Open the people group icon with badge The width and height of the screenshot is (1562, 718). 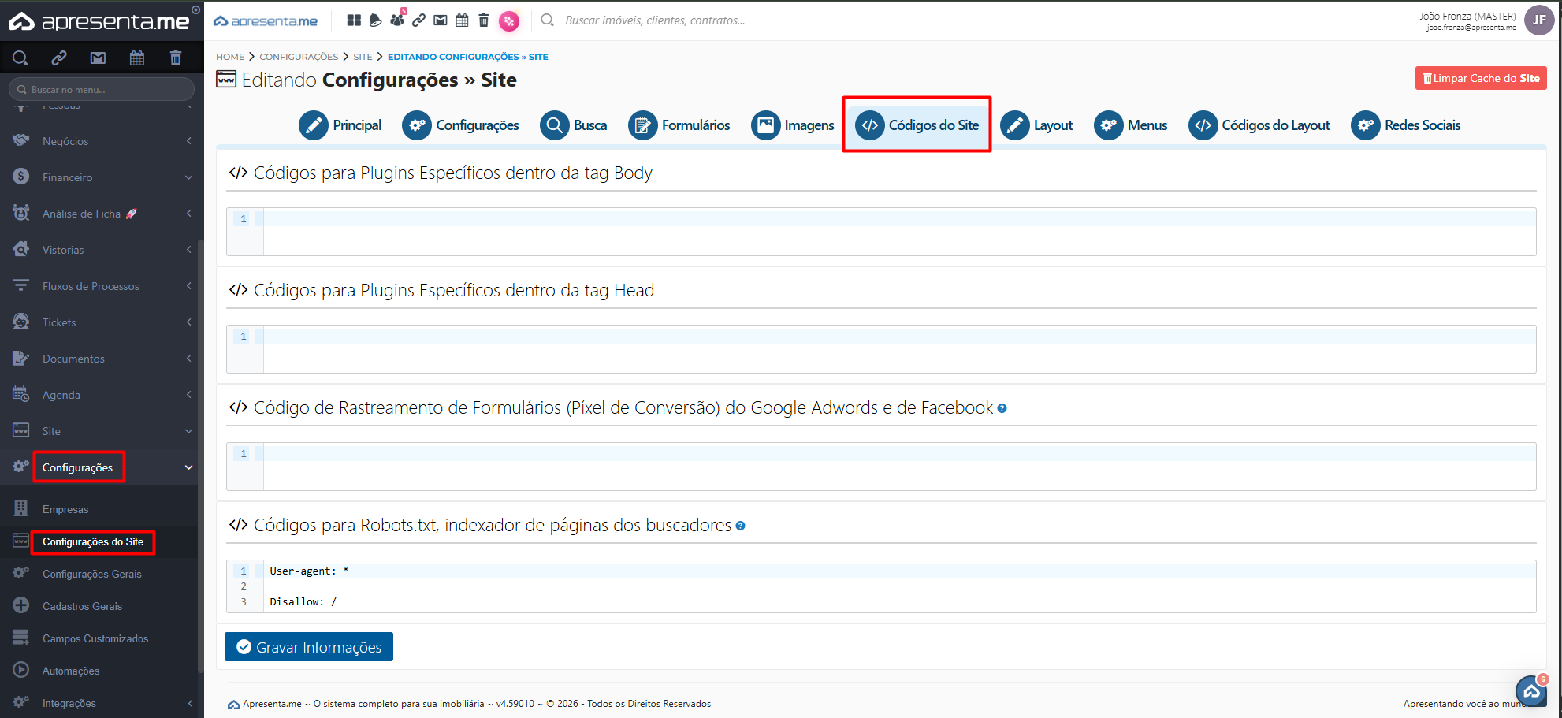pyautogui.click(x=397, y=19)
